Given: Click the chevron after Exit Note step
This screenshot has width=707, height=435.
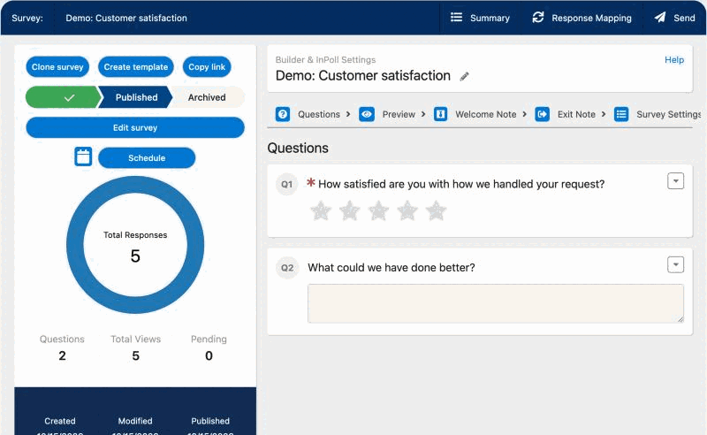Looking at the screenshot, I should [x=604, y=114].
